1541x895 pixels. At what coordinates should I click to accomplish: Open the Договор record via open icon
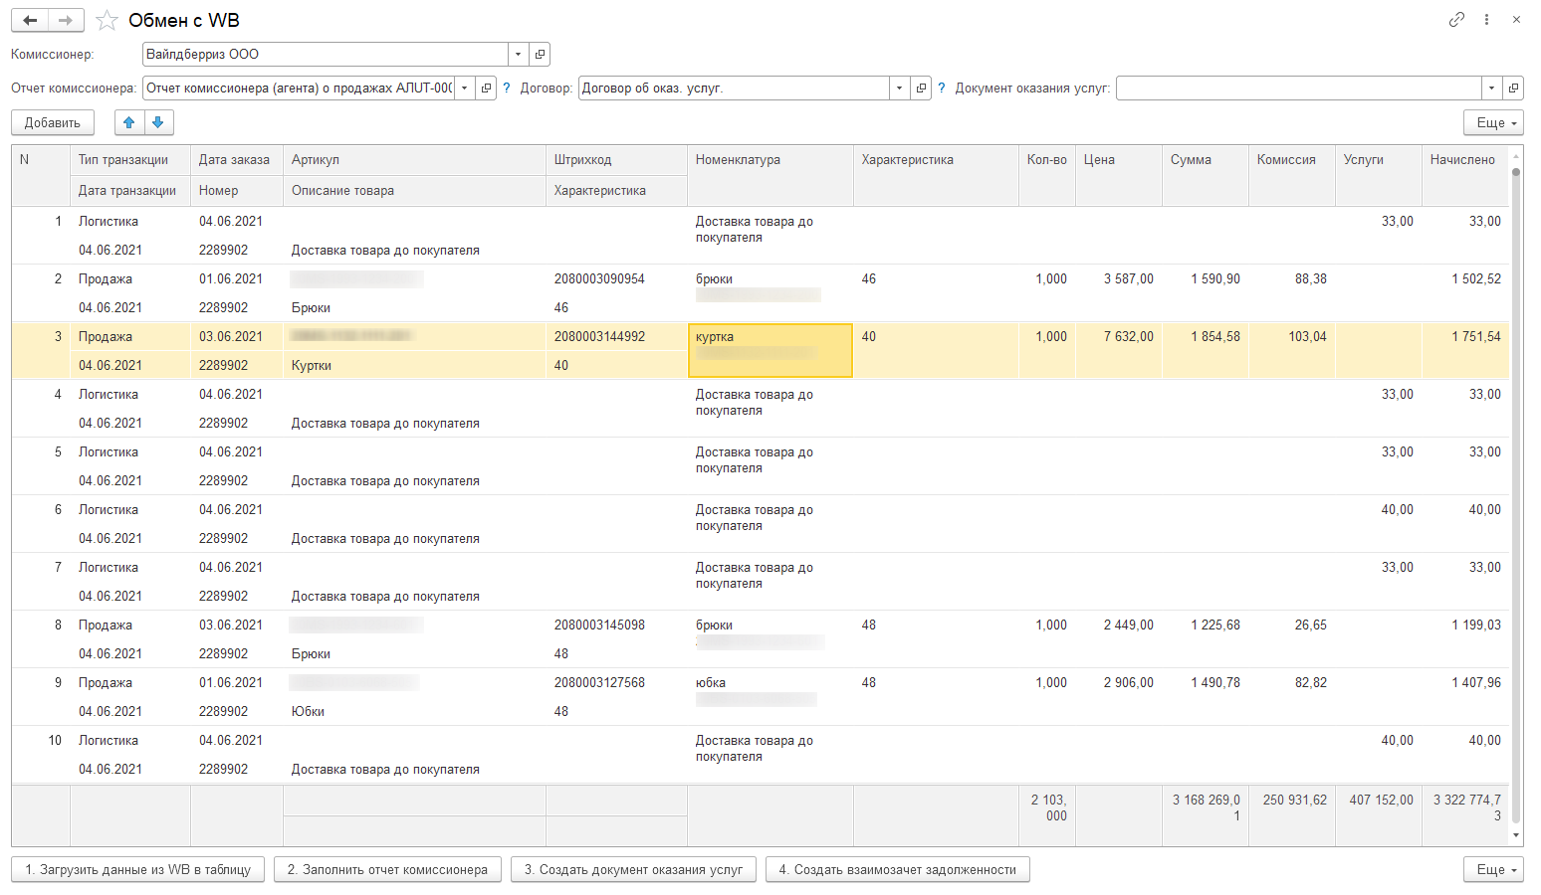(921, 88)
